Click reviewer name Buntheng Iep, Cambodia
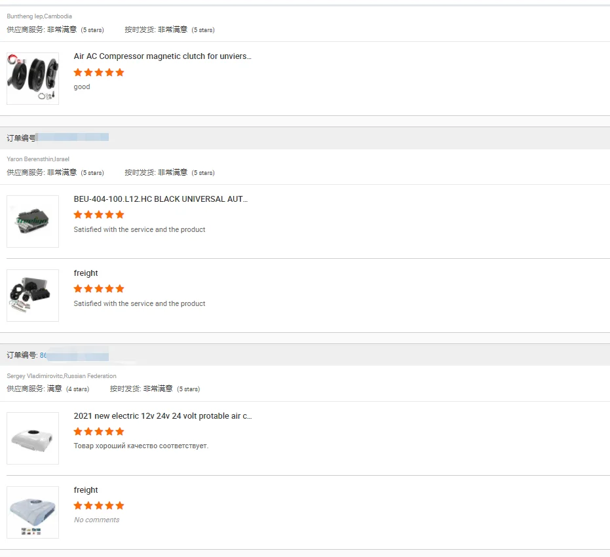This screenshot has height=557, width=610. [x=39, y=16]
